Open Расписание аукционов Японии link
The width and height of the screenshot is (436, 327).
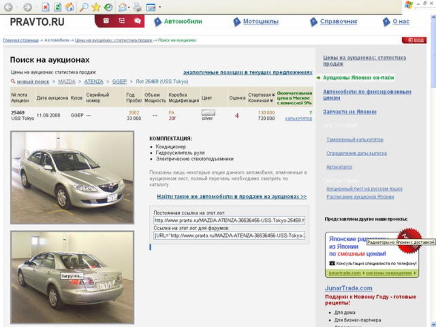pyautogui.click(x=360, y=197)
